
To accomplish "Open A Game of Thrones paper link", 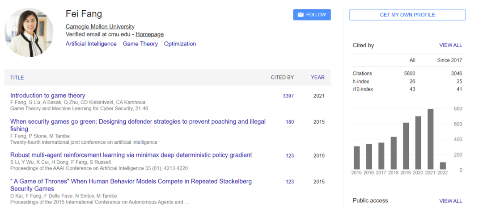I will point(131,181).
